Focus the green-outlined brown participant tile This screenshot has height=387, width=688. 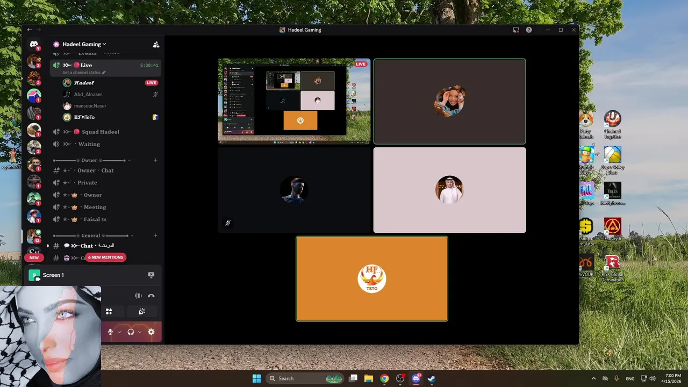450,101
